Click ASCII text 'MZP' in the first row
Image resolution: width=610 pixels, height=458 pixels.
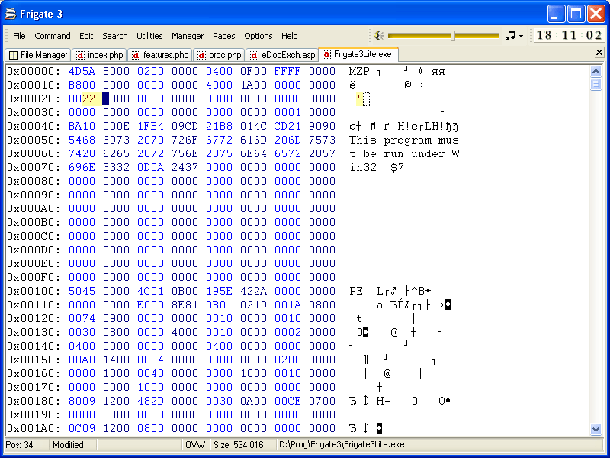pyautogui.click(x=359, y=71)
